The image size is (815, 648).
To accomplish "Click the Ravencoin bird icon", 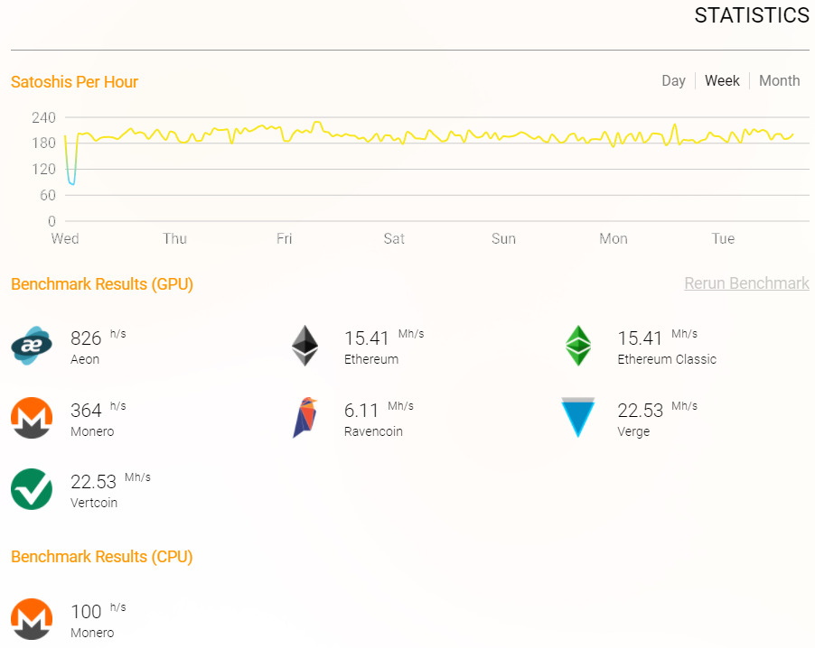I will 304,418.
